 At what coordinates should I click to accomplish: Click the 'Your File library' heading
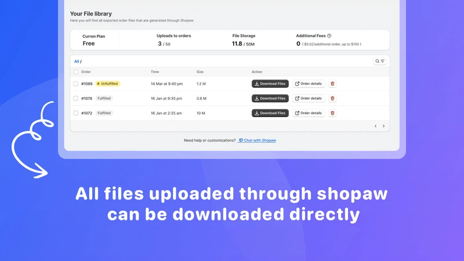tap(91, 13)
